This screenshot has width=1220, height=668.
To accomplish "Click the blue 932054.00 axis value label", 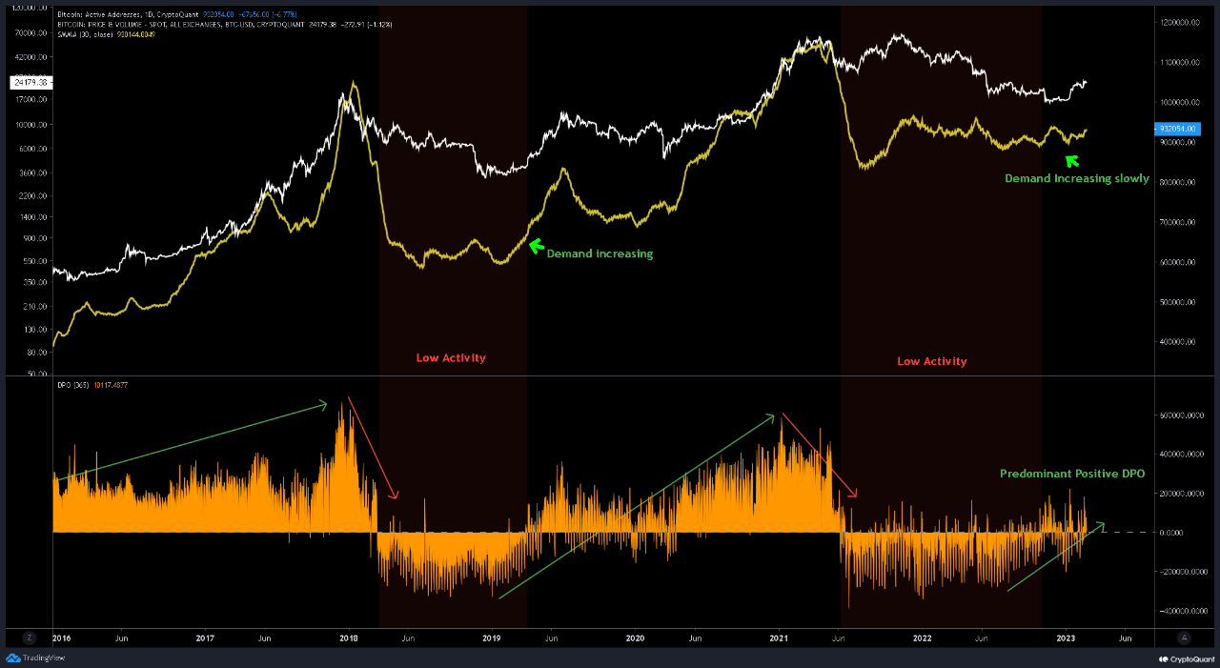I will tap(1176, 128).
